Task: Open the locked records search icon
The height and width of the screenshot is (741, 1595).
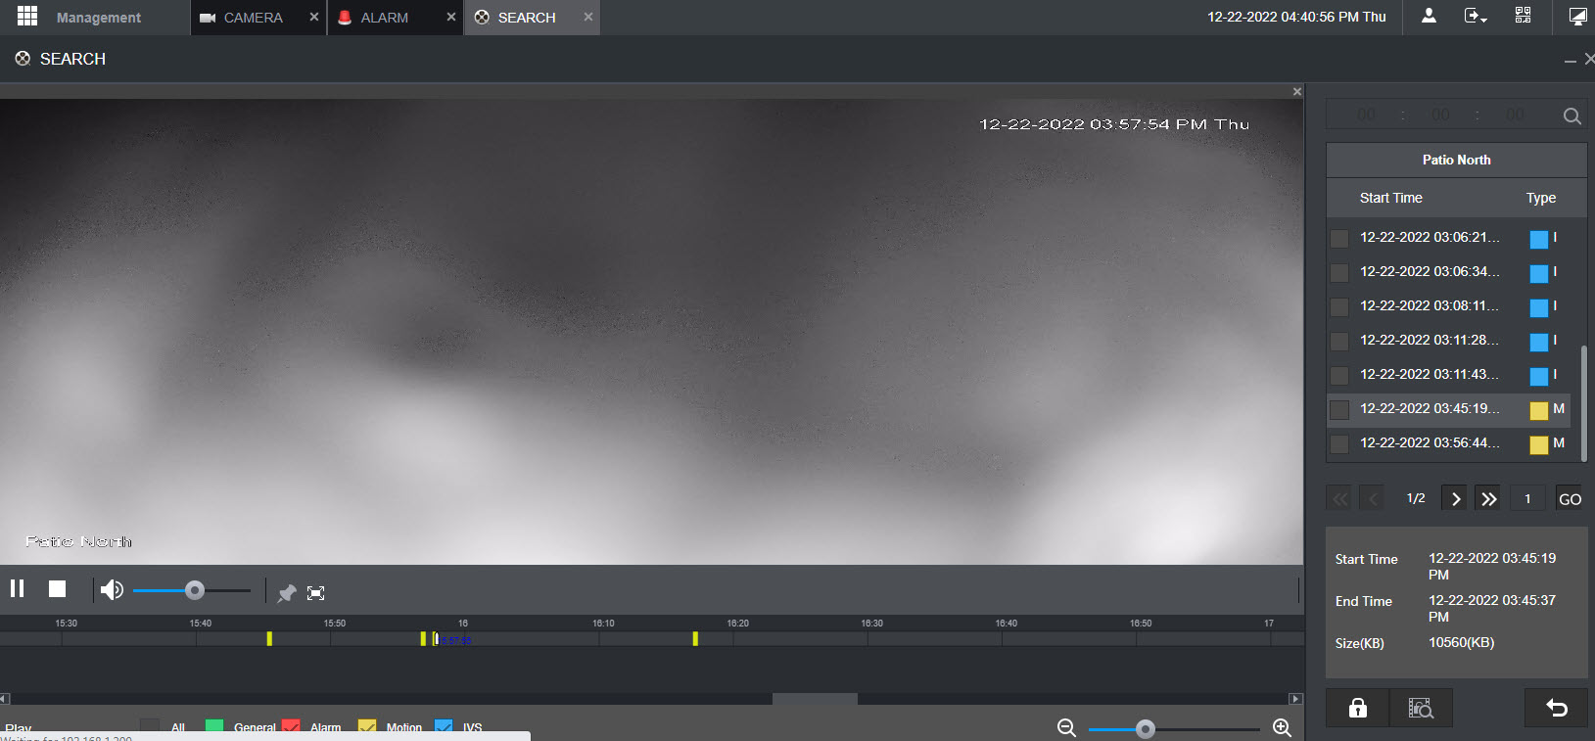Action: pyautogui.click(x=1421, y=708)
